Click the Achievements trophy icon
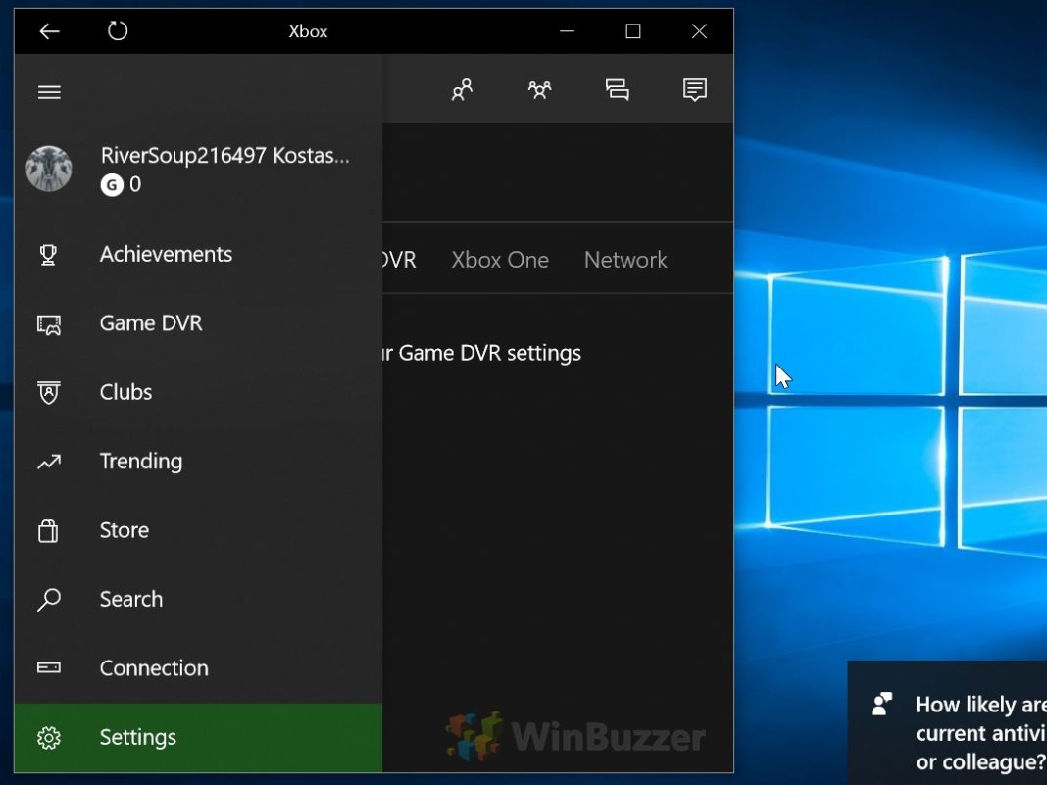The image size is (1047, 785). point(48,255)
